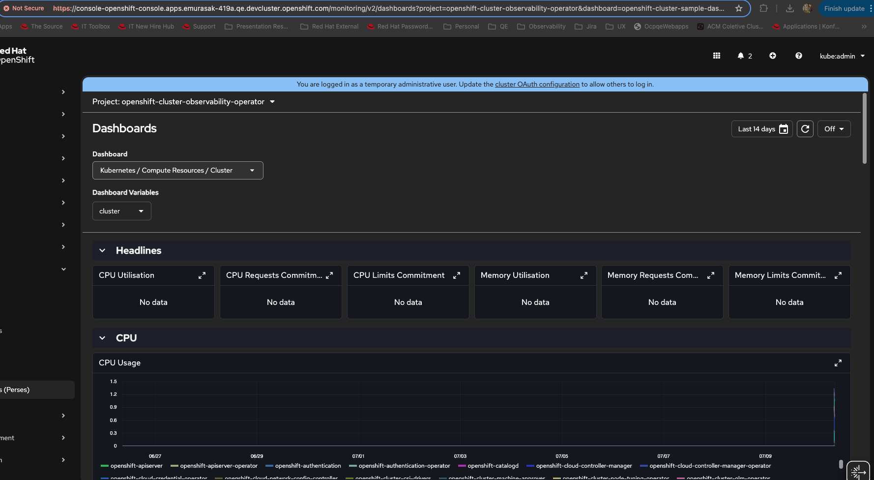This screenshot has height=480, width=874.
Task: Bookmark this page with star icon
Action: click(x=738, y=8)
